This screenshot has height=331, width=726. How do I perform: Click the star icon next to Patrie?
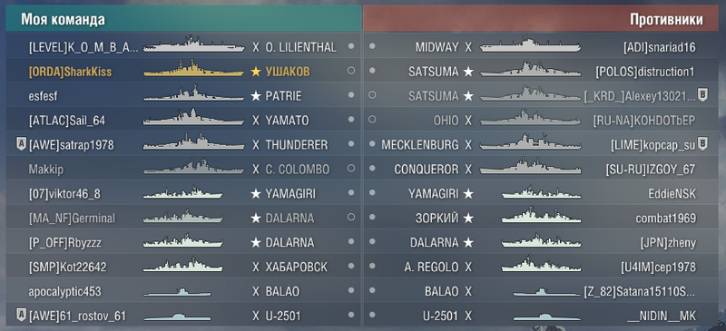pyautogui.click(x=256, y=96)
